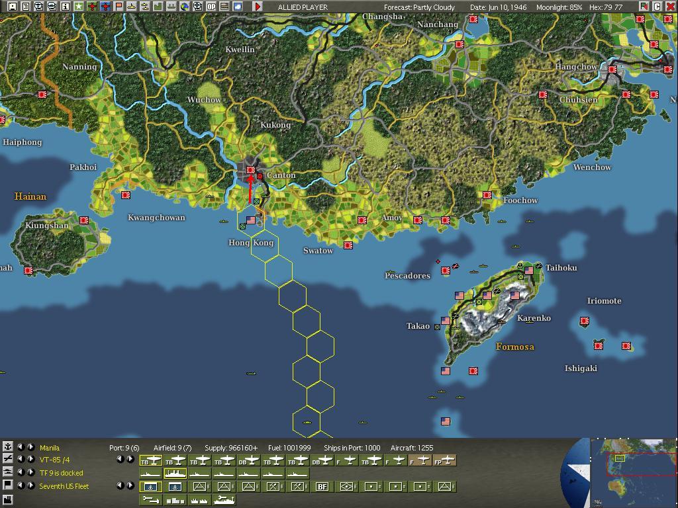Click the green factory silhouette toolbar icon
This screenshot has height=508, width=678.
(x=158, y=7)
